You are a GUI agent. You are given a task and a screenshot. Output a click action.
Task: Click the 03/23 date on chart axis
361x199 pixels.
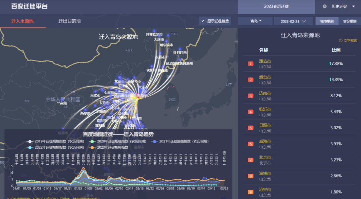click(x=224, y=188)
